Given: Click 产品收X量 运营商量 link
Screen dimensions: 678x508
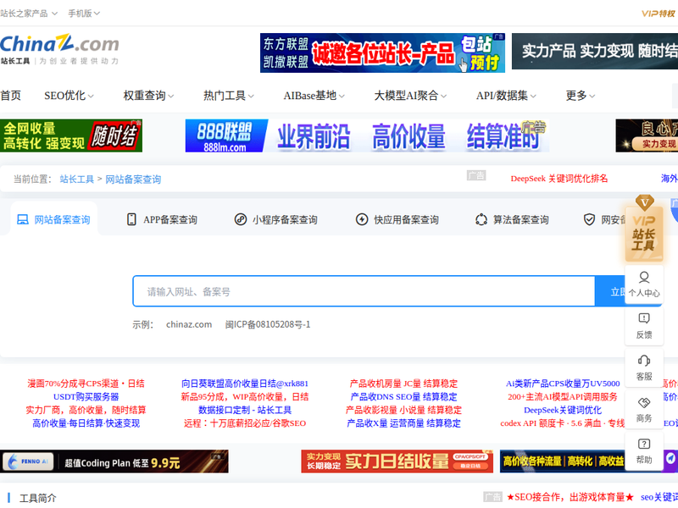Looking at the screenshot, I should [x=403, y=423].
